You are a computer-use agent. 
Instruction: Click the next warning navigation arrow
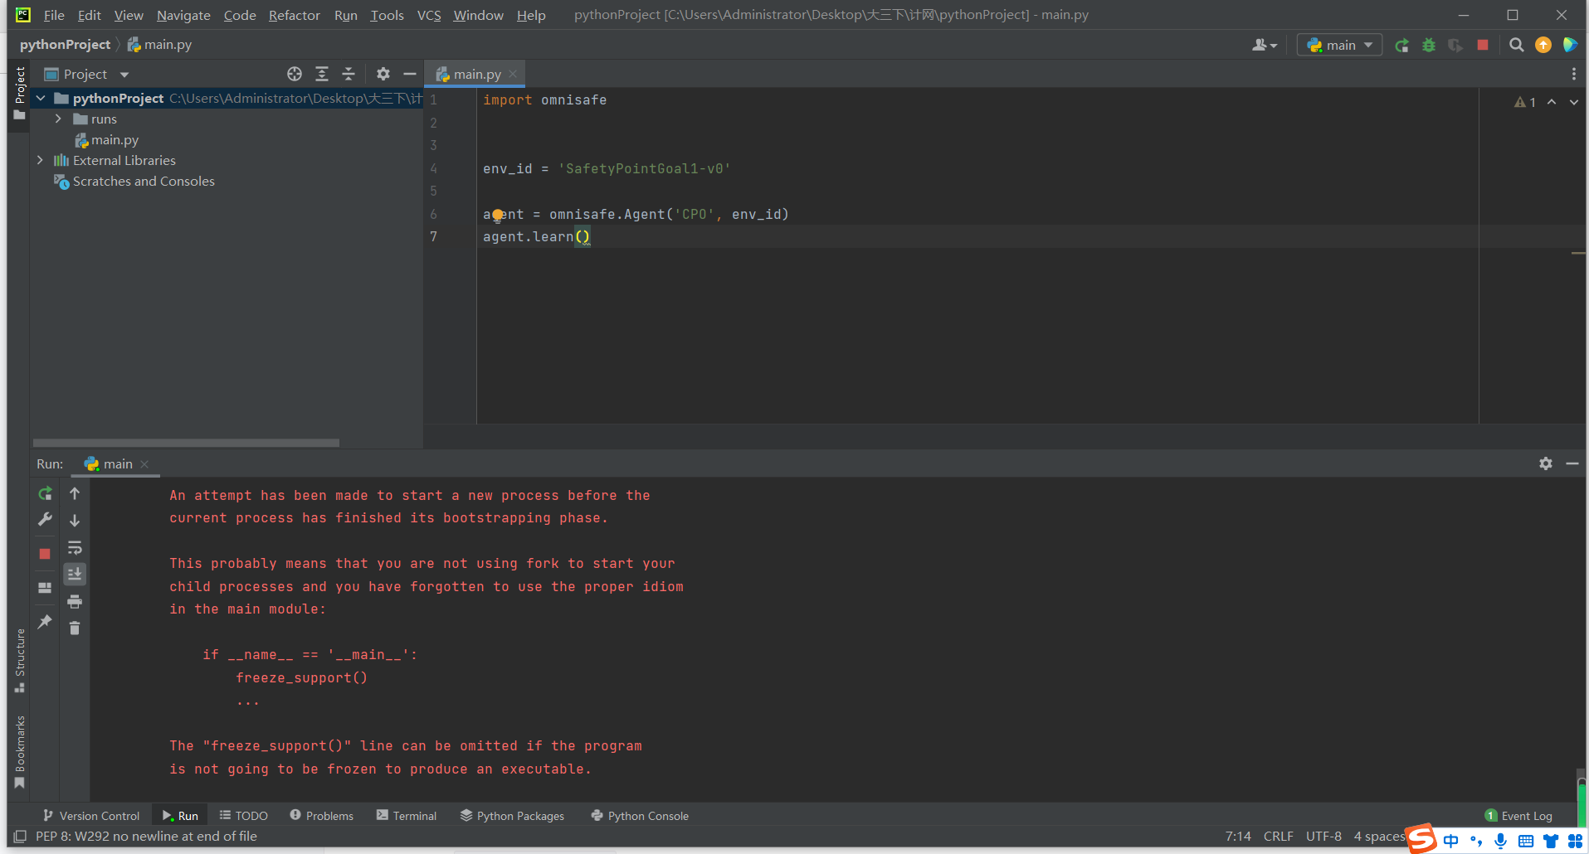(1574, 101)
